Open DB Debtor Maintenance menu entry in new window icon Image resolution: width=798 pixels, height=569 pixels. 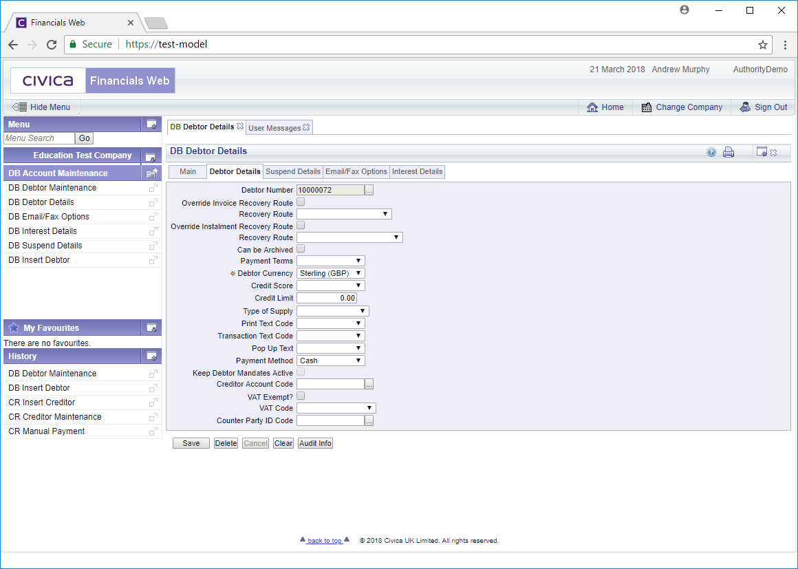[x=153, y=188]
